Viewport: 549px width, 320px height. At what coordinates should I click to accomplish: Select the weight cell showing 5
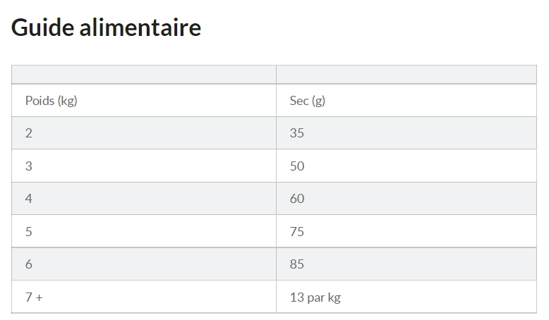(x=143, y=232)
